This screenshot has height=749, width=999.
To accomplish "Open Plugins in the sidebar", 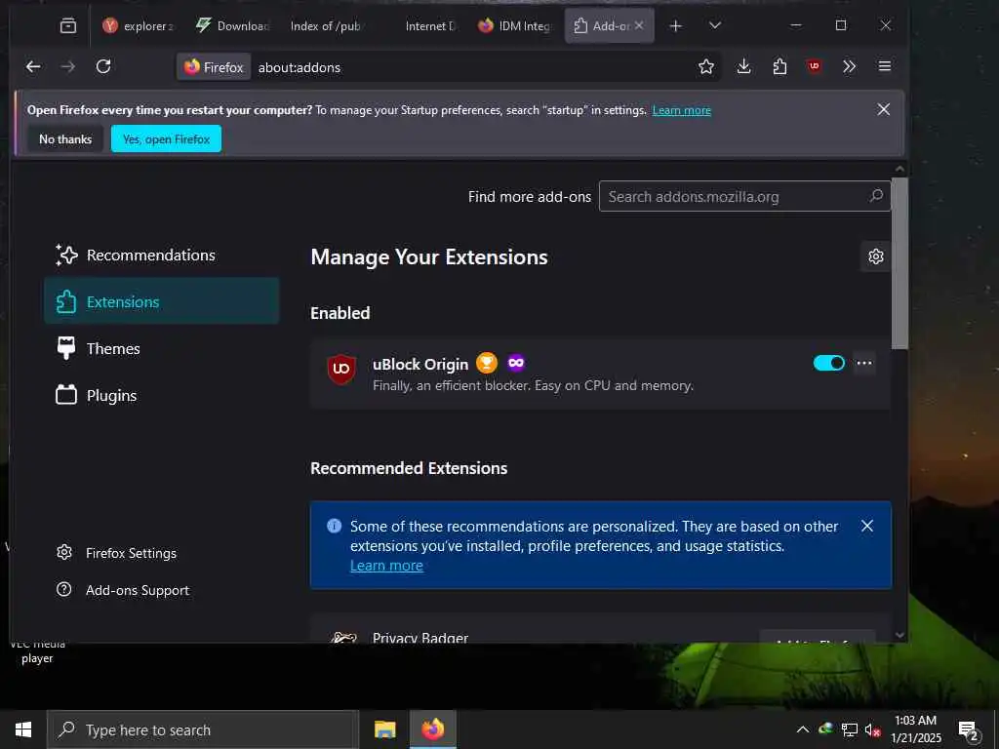I will [162, 396].
